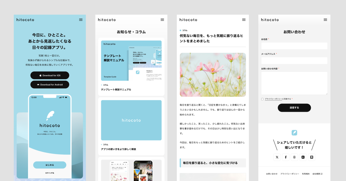346x181 pixels.
Task: Open blue hitocoto placeholder card thumbnail
Action: 131,120
